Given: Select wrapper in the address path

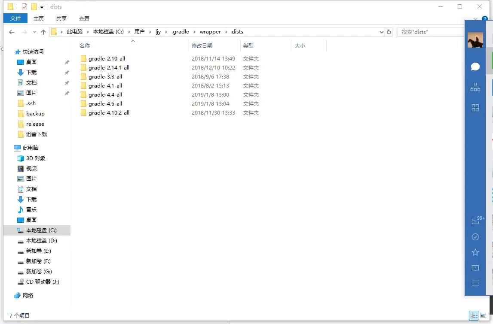Looking at the screenshot, I should coord(210,32).
